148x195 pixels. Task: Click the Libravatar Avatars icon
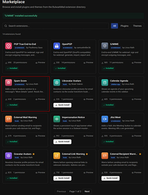tap(57, 83)
